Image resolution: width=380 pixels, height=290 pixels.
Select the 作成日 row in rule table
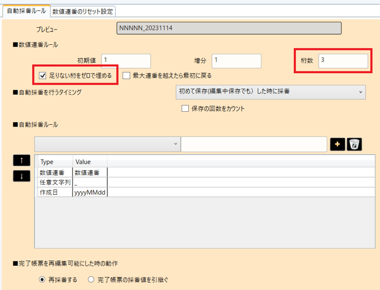pos(54,192)
